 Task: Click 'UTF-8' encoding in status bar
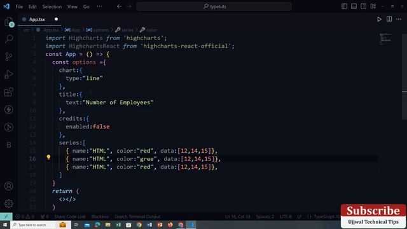pos(286,216)
